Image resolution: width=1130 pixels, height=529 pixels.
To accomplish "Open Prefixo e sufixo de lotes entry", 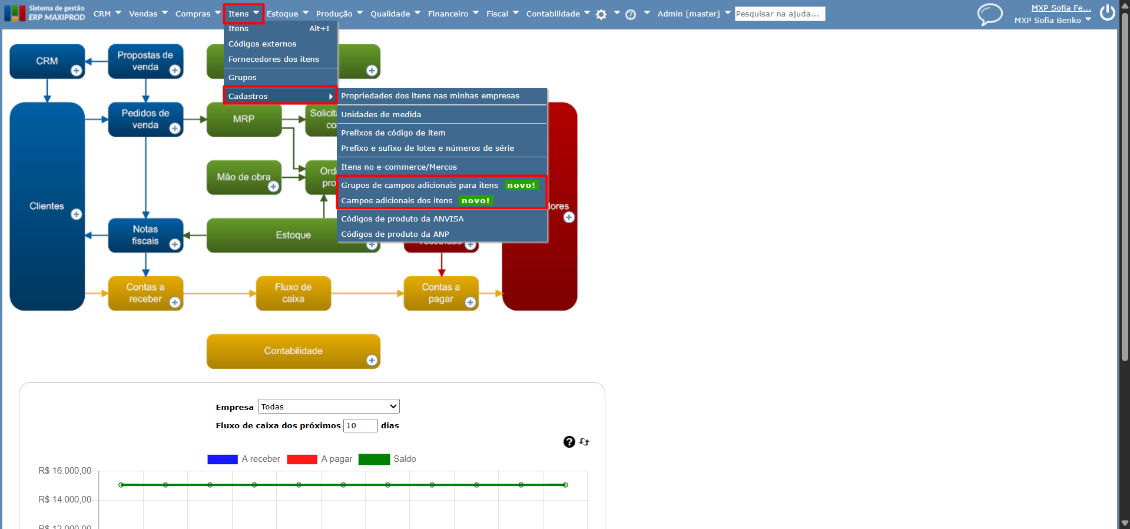I will coord(442,148).
